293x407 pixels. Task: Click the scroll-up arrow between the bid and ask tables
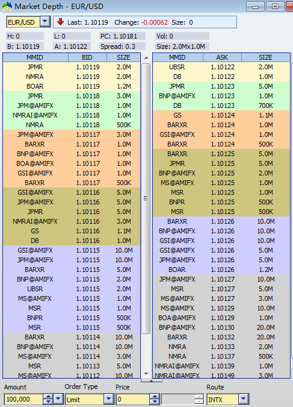pyautogui.click(x=146, y=58)
